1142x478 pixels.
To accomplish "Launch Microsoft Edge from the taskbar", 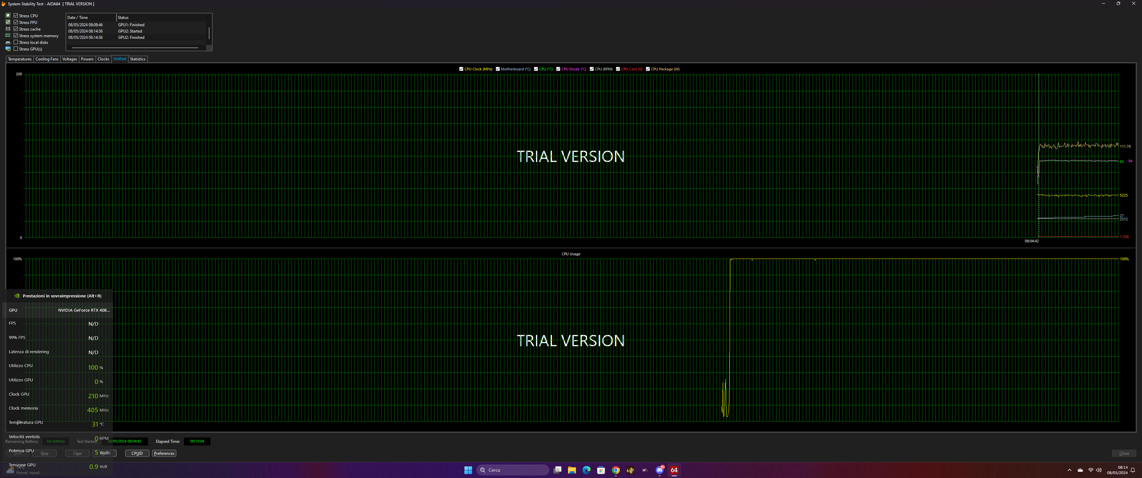I will coord(587,470).
